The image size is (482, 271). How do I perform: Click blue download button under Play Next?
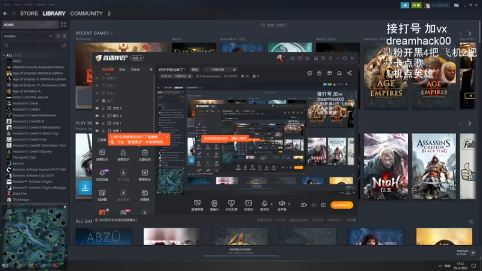coord(85,188)
